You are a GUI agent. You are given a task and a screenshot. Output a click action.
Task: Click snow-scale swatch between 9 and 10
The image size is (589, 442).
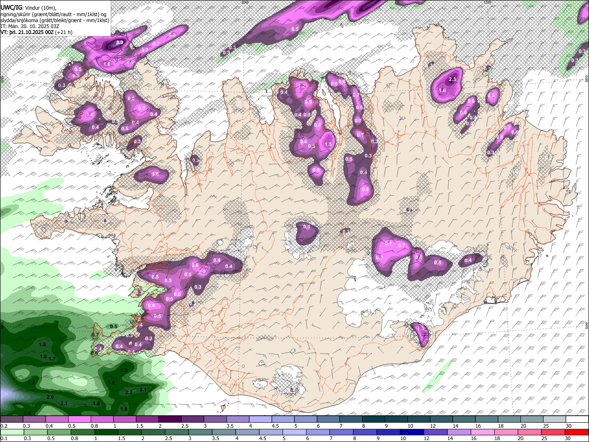coord(395,419)
